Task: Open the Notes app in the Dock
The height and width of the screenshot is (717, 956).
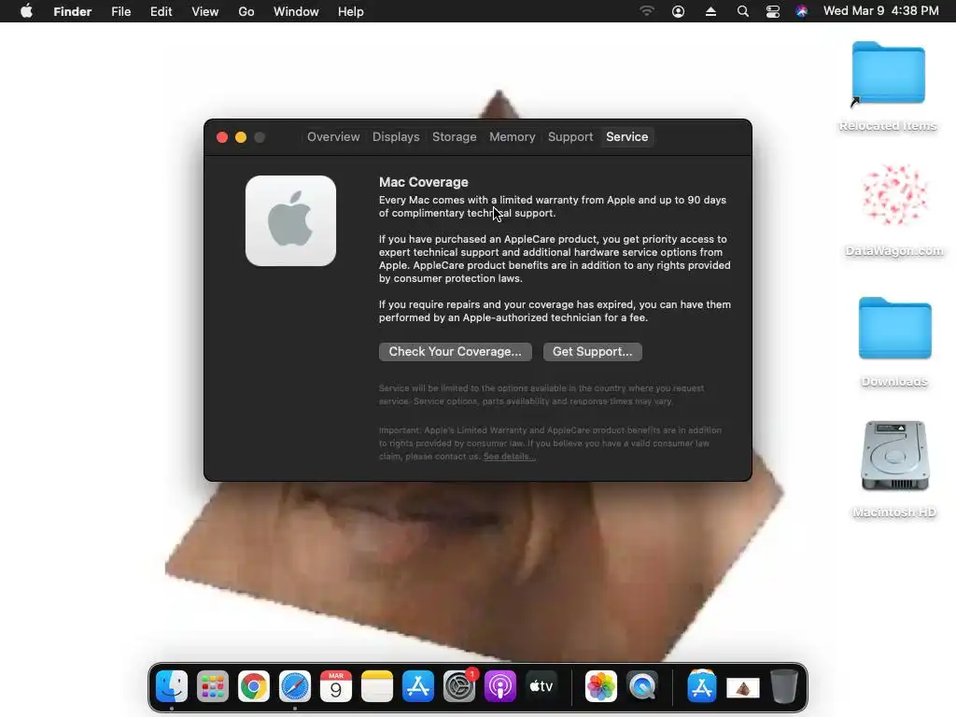Action: [x=377, y=686]
